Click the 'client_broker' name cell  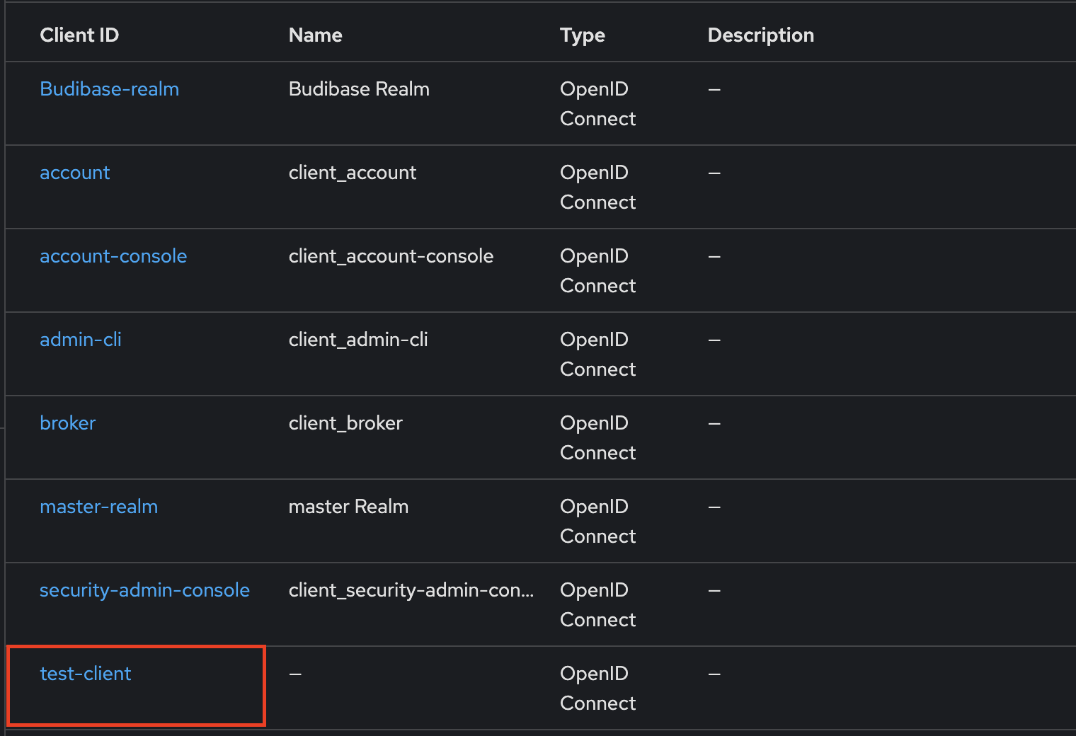[346, 423]
